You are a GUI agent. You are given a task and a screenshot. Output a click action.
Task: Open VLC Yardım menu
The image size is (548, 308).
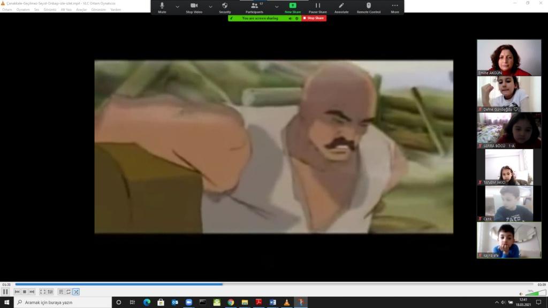coord(116,10)
